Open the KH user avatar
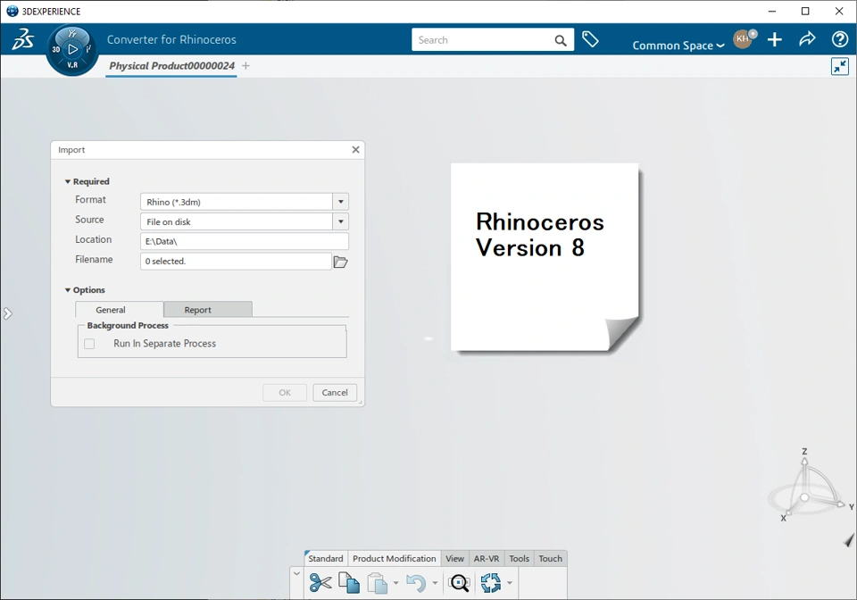The height and width of the screenshot is (600, 857). 743,38
